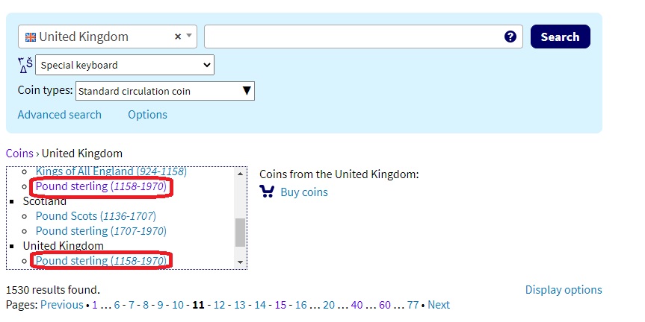Go to the Next results page
The width and height of the screenshot is (645, 322).
point(439,305)
